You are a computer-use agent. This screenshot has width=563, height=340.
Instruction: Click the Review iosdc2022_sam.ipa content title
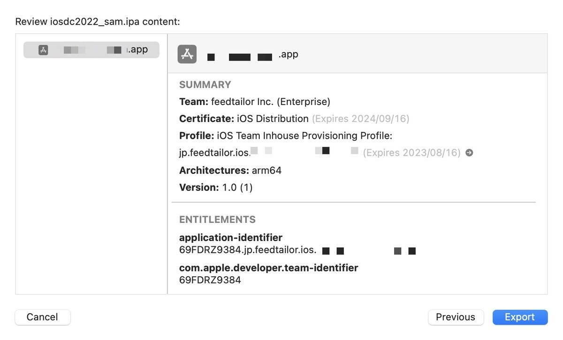click(98, 22)
